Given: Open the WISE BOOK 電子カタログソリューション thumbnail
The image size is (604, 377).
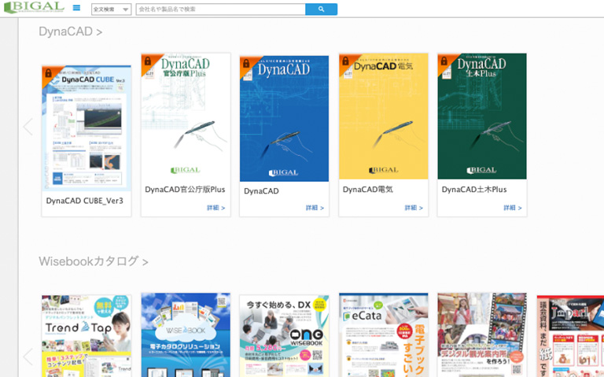Looking at the screenshot, I should tap(186, 335).
